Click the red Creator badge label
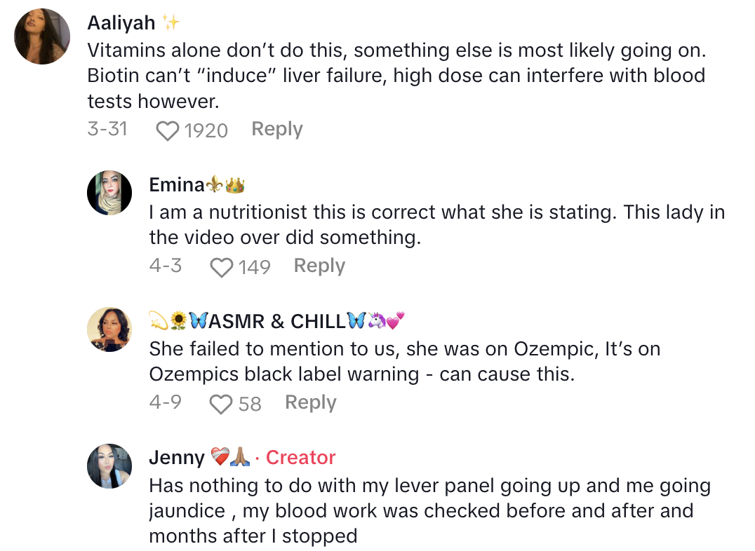The height and width of the screenshot is (551, 755). [300, 458]
